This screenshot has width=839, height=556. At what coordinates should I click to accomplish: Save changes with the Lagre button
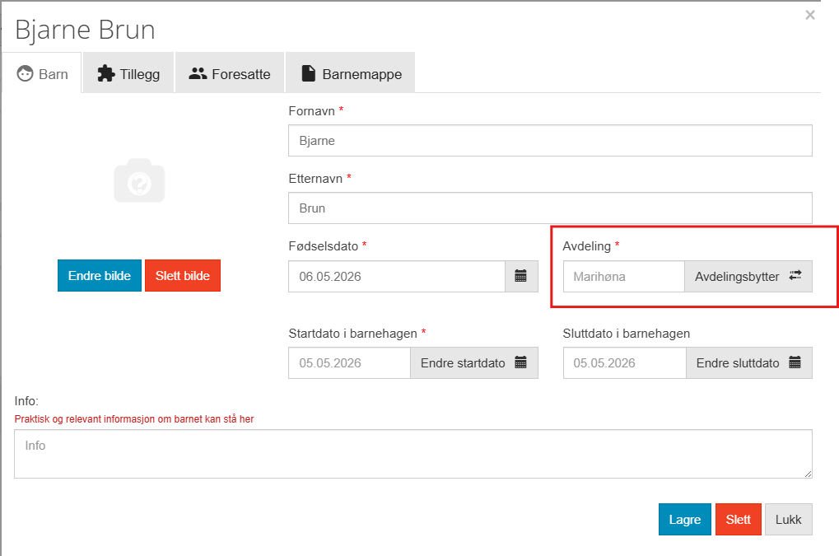pos(685,519)
